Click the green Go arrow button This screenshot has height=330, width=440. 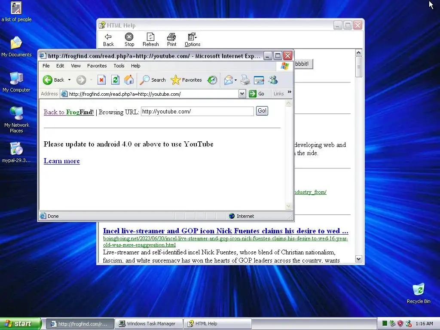tap(253, 94)
